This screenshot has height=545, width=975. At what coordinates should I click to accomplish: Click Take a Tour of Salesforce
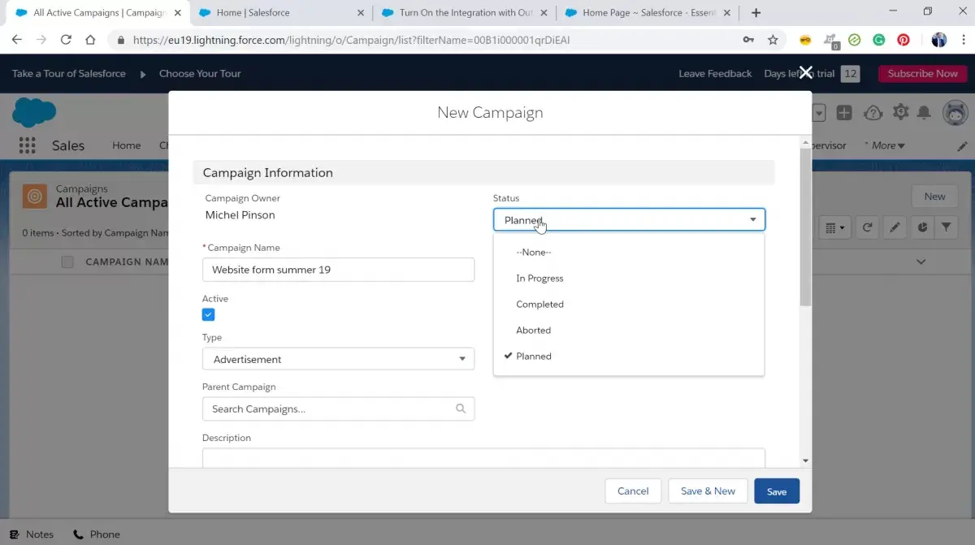69,73
